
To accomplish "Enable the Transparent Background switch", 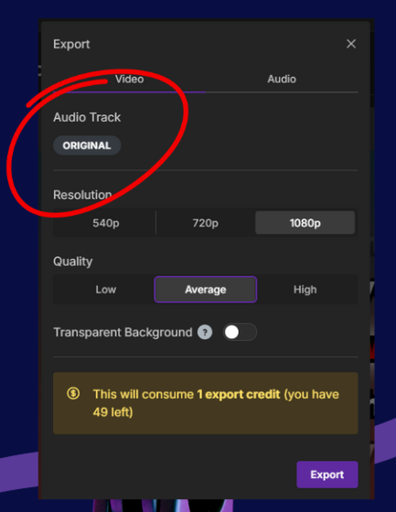I will pos(240,333).
